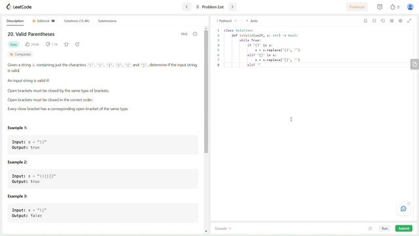
Task: Bookmark the code with the bookmark icon
Action: tap(365, 21)
